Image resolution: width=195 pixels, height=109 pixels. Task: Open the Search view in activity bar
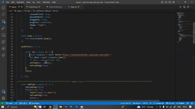tap(3, 15)
